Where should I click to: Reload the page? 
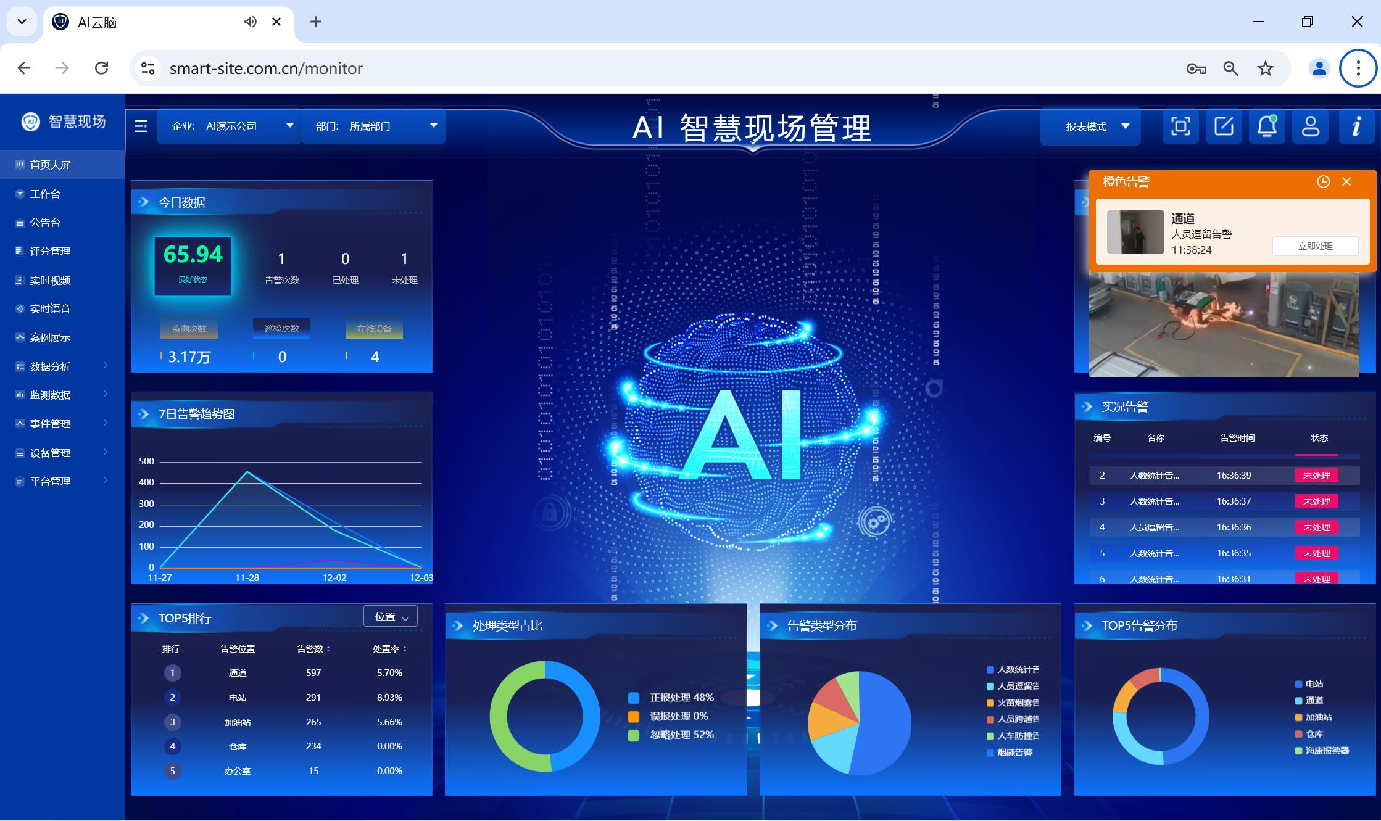coord(102,68)
